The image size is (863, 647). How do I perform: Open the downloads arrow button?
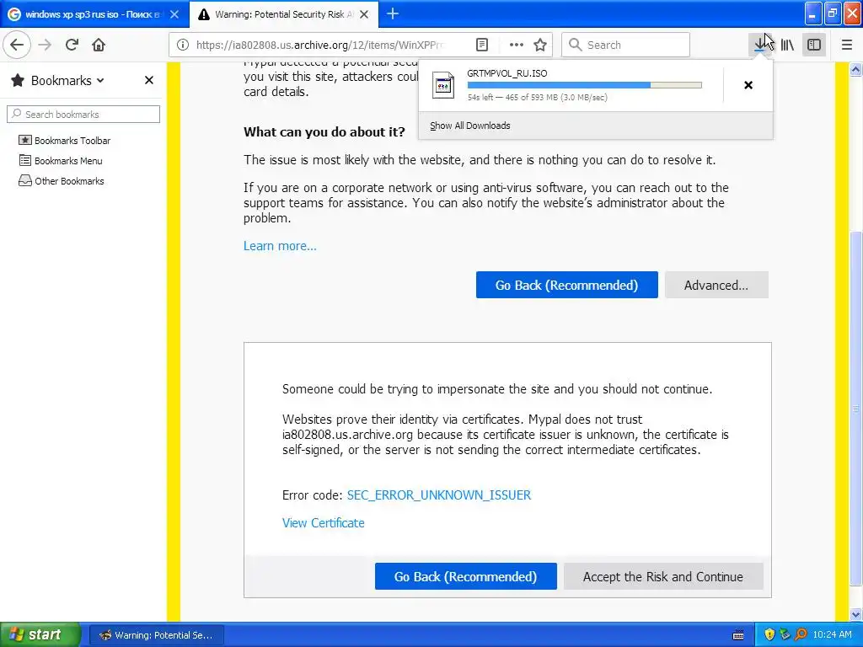click(760, 45)
